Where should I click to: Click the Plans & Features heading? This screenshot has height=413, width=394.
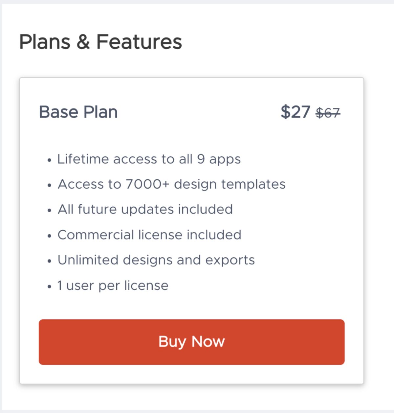click(100, 42)
